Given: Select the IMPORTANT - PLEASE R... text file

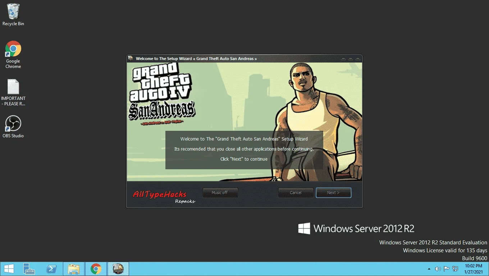Looking at the screenshot, I should 13,93.
